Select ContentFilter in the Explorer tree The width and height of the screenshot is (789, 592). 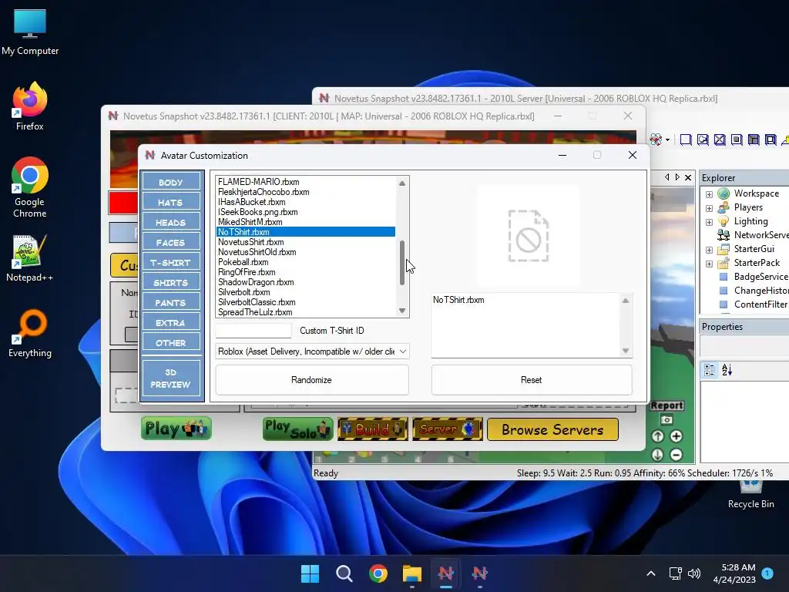click(760, 304)
